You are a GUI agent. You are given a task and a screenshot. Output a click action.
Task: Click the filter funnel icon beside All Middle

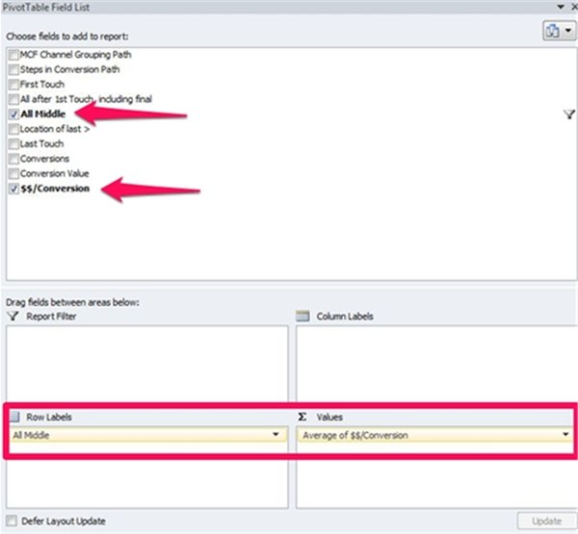[x=568, y=114]
